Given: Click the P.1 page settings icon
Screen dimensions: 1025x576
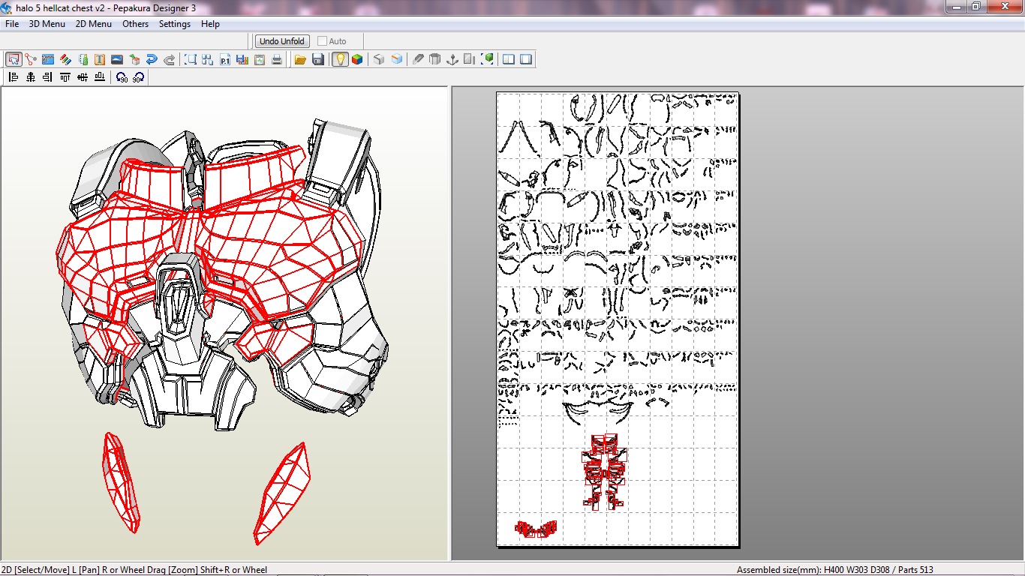Looking at the screenshot, I should pyautogui.click(x=225, y=59).
